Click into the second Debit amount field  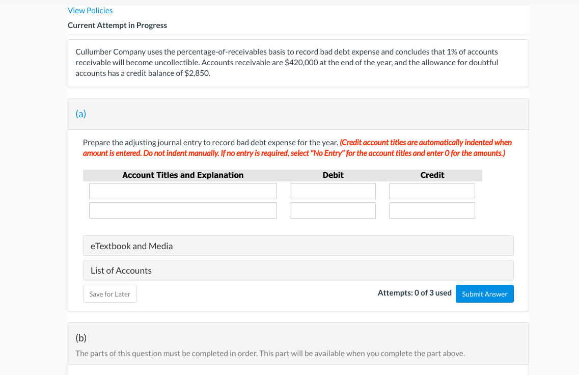click(333, 210)
